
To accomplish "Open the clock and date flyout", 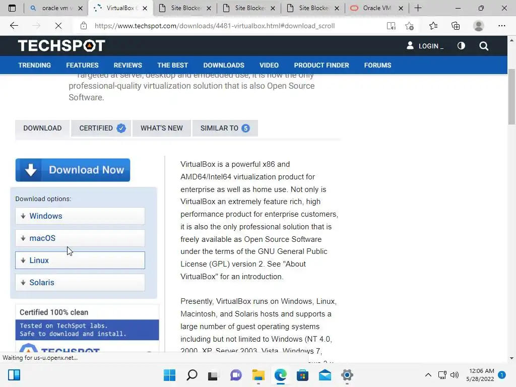I will click(480, 375).
